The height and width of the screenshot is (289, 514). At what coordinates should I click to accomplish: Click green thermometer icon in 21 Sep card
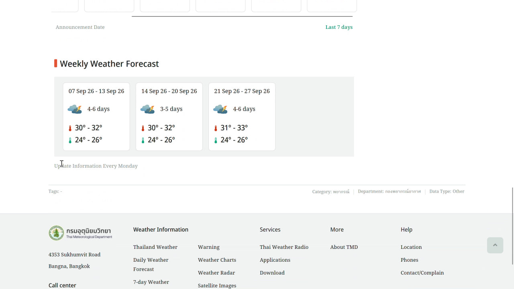click(216, 140)
